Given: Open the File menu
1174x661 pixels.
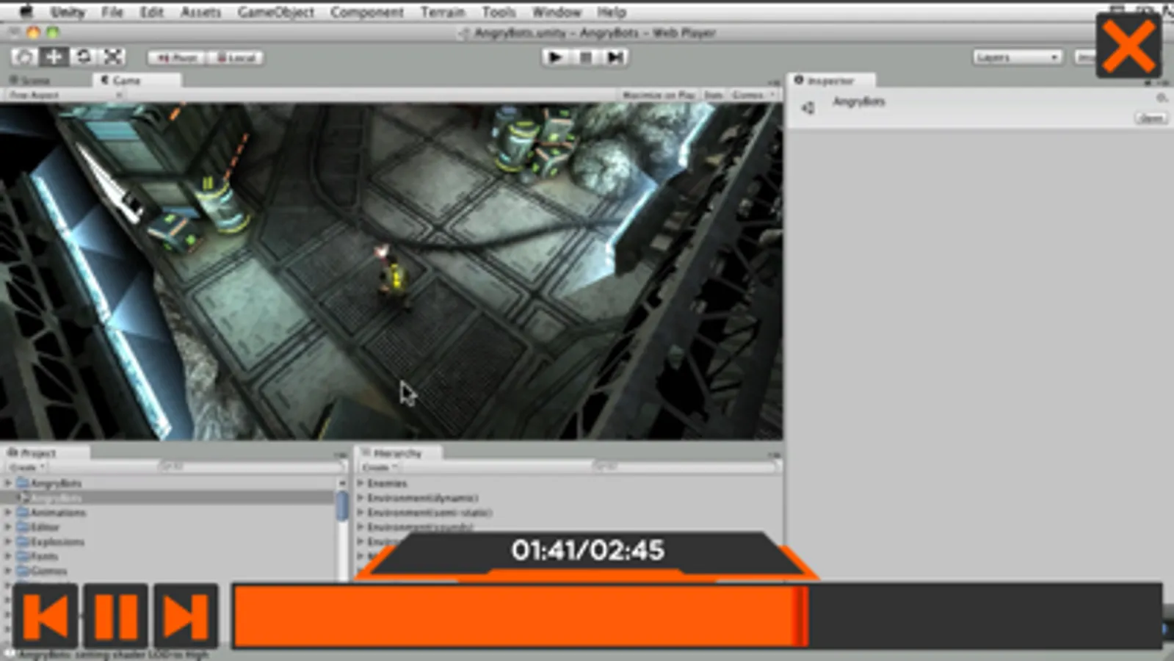Looking at the screenshot, I should click(x=112, y=12).
